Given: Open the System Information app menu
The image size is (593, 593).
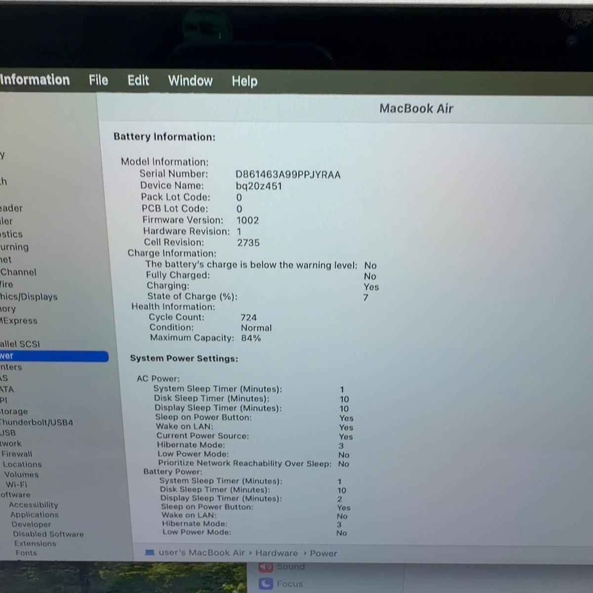Looking at the screenshot, I should coord(35,80).
